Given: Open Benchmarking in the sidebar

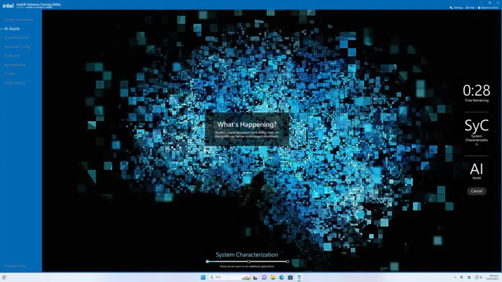Looking at the screenshot, I should (x=15, y=65).
